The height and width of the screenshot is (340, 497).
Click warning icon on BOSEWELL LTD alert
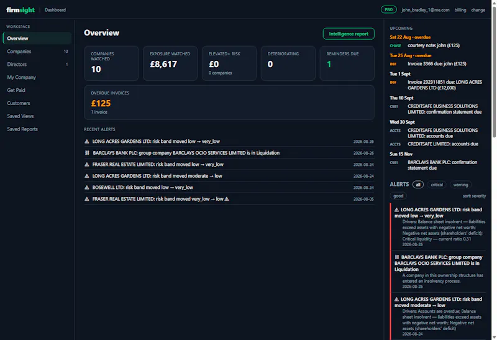[86, 188]
